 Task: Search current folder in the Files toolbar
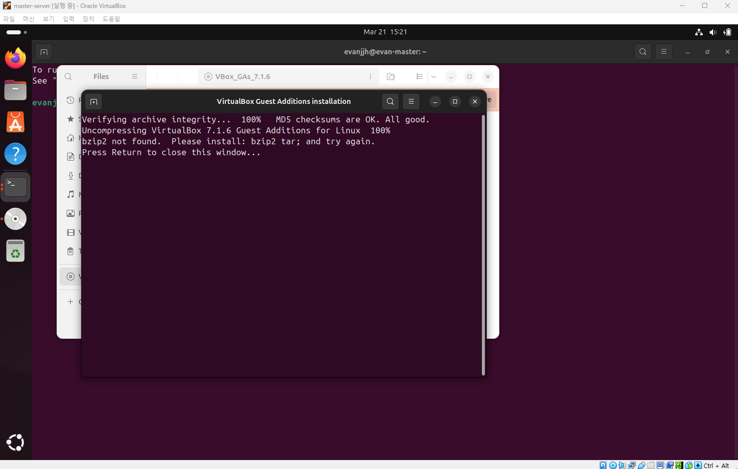[x=391, y=77]
